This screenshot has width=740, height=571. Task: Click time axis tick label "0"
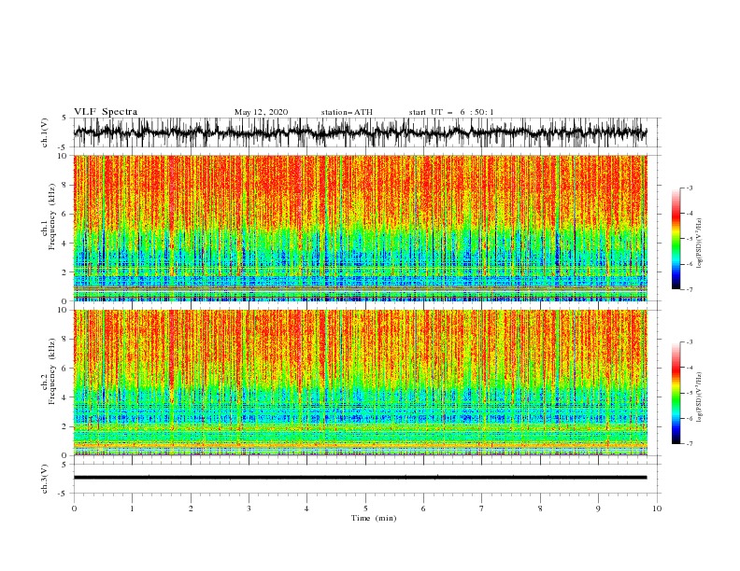pos(74,508)
